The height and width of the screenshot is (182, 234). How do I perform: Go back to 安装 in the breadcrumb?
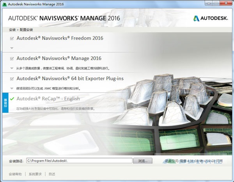[12, 30]
